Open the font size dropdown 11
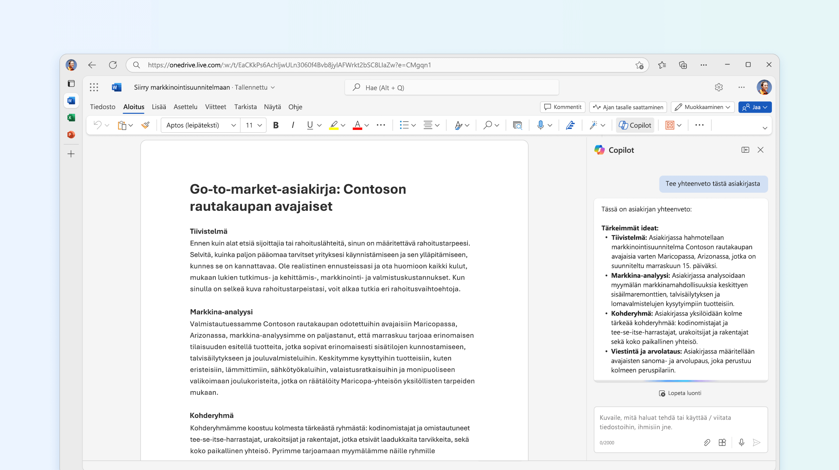 tap(253, 125)
